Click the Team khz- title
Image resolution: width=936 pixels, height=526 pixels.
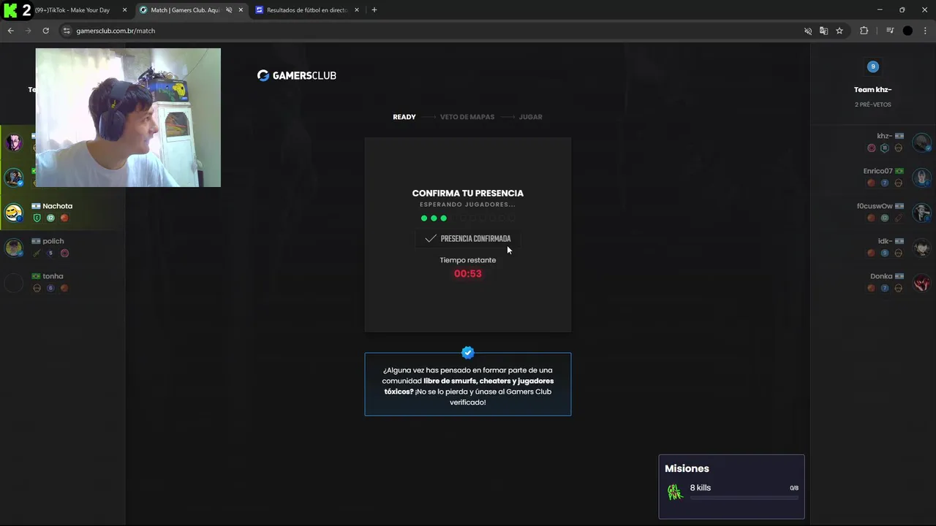[872, 90]
